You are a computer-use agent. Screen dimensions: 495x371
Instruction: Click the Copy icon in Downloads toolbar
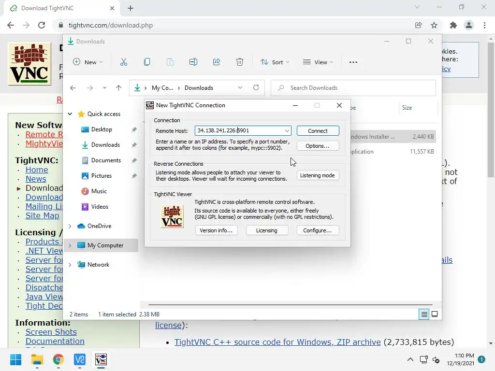tap(147, 62)
